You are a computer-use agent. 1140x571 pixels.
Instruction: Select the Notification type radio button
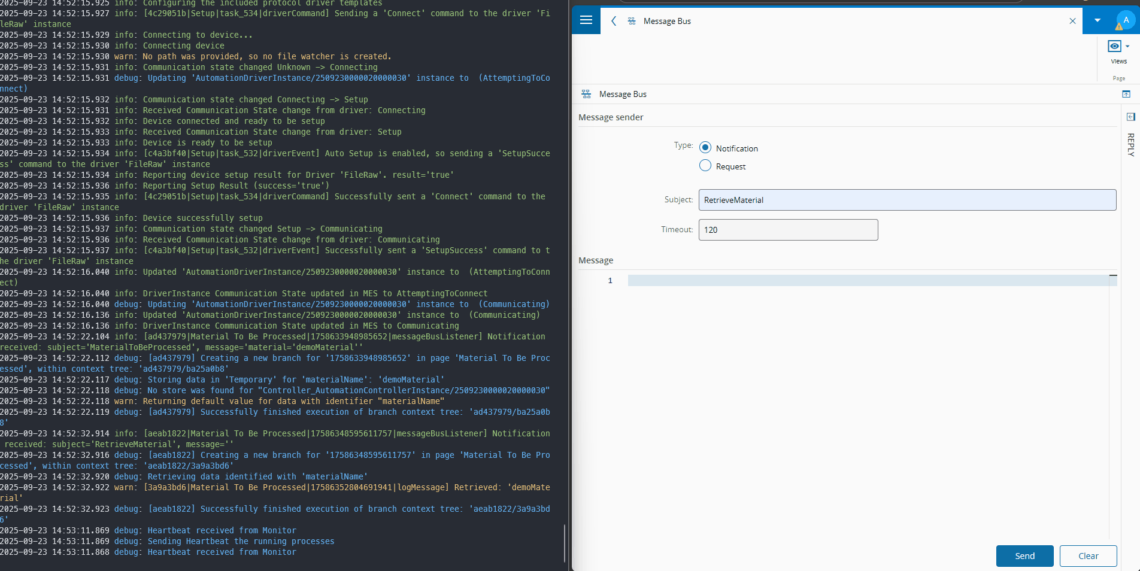pyautogui.click(x=705, y=148)
